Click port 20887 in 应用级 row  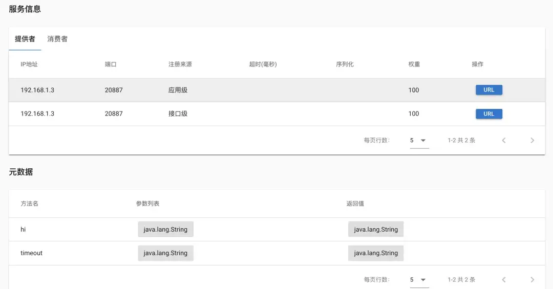pyautogui.click(x=114, y=90)
